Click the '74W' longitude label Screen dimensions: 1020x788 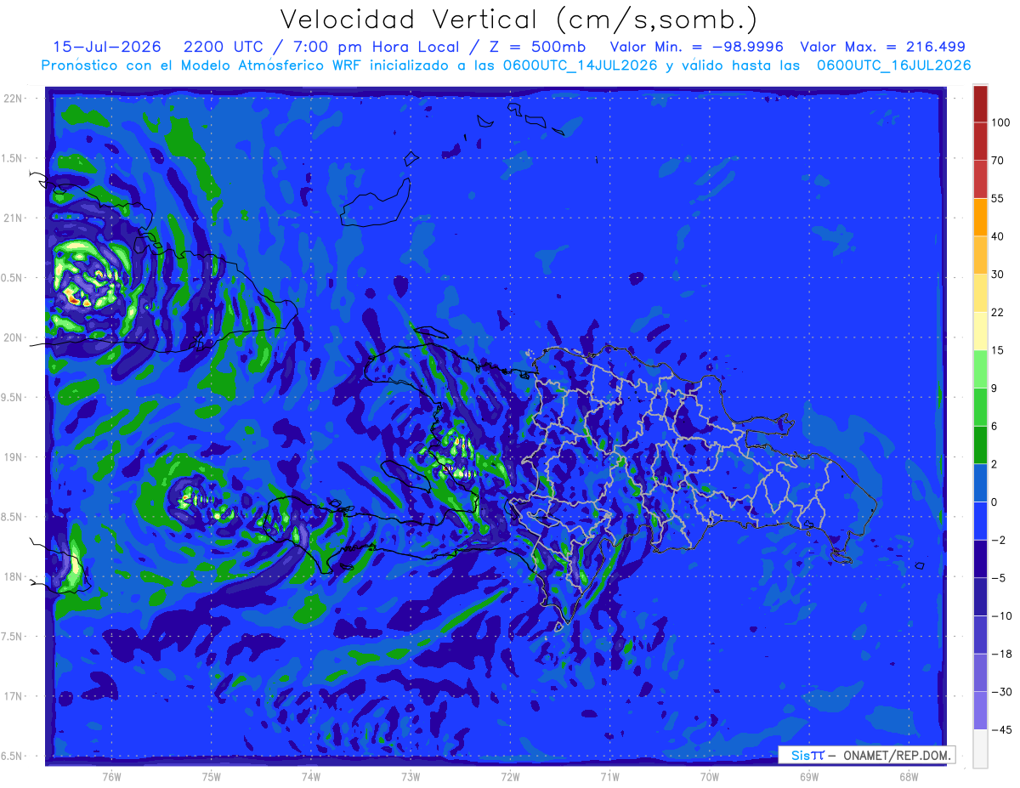point(311,776)
